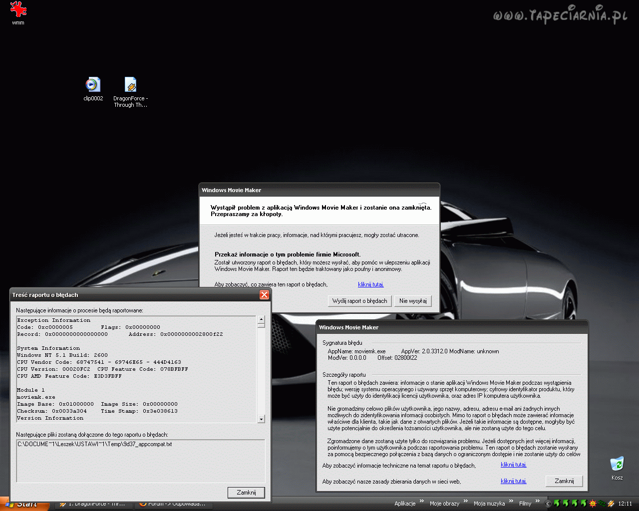Open kliknij tutaj link for data policy

513,481
